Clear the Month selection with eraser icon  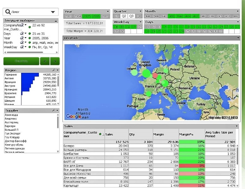click(x=22, y=42)
